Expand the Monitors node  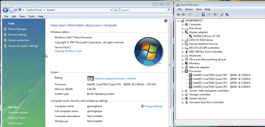183,63
